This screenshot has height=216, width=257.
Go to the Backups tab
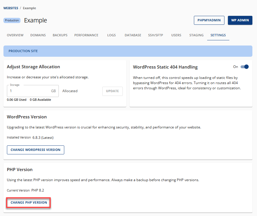(x=60, y=35)
